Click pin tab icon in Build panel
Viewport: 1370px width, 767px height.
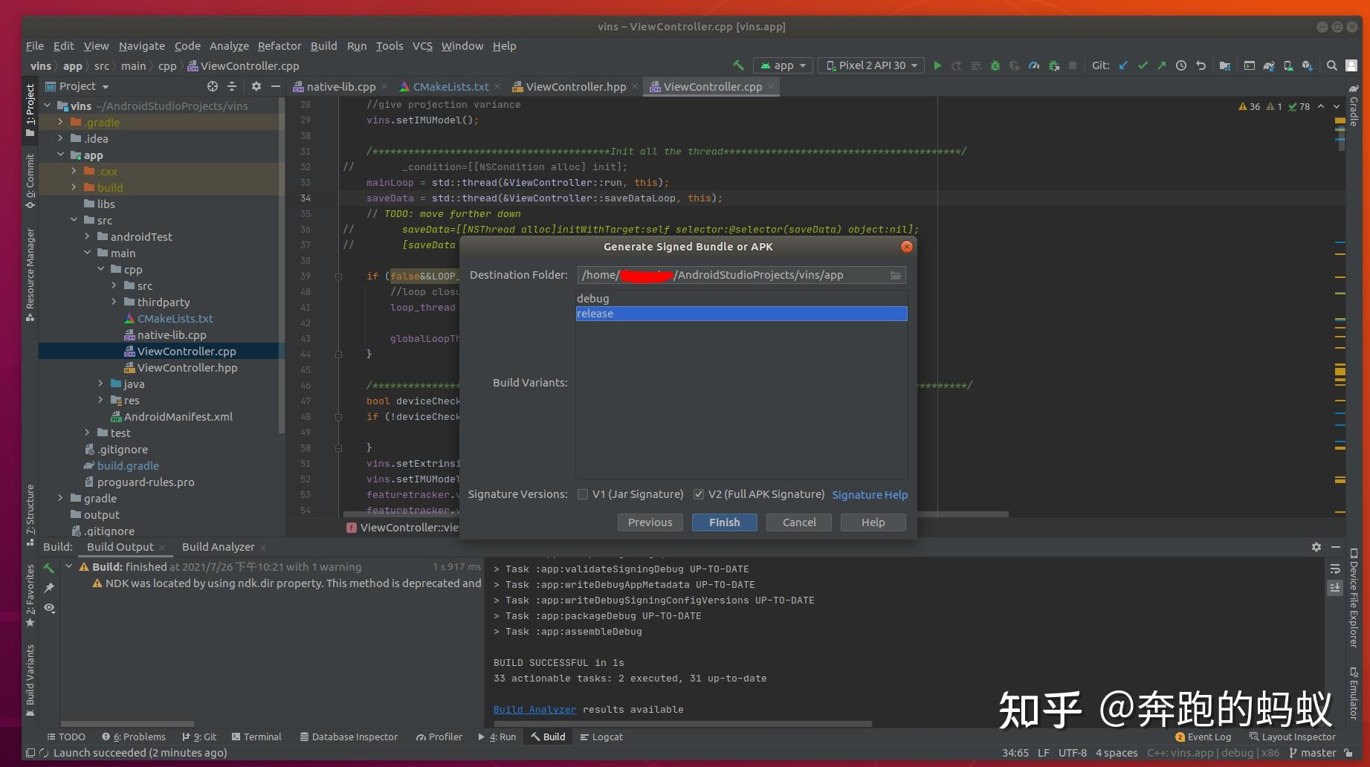coord(49,588)
